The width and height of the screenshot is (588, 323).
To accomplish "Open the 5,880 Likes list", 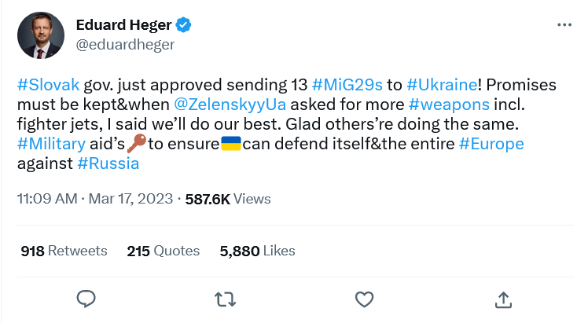I will click(258, 251).
